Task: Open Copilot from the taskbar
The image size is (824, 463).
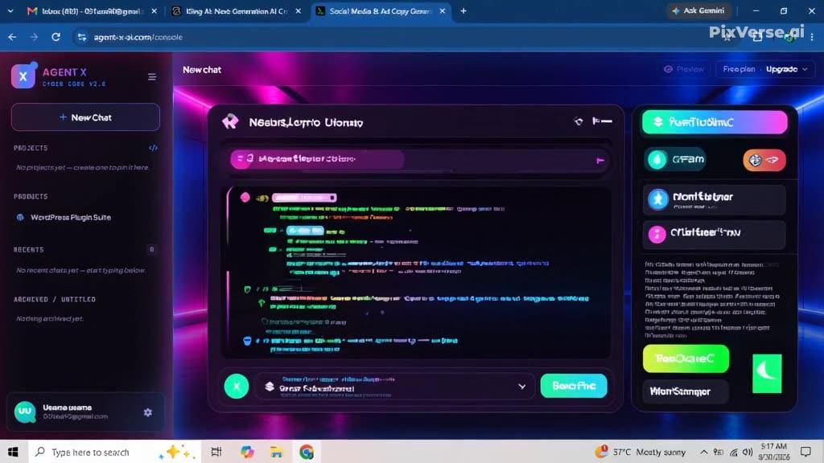Action: (x=247, y=452)
